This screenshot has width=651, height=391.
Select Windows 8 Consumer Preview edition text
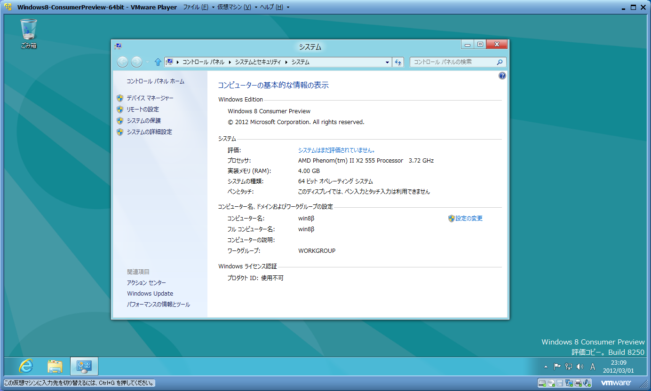click(269, 111)
